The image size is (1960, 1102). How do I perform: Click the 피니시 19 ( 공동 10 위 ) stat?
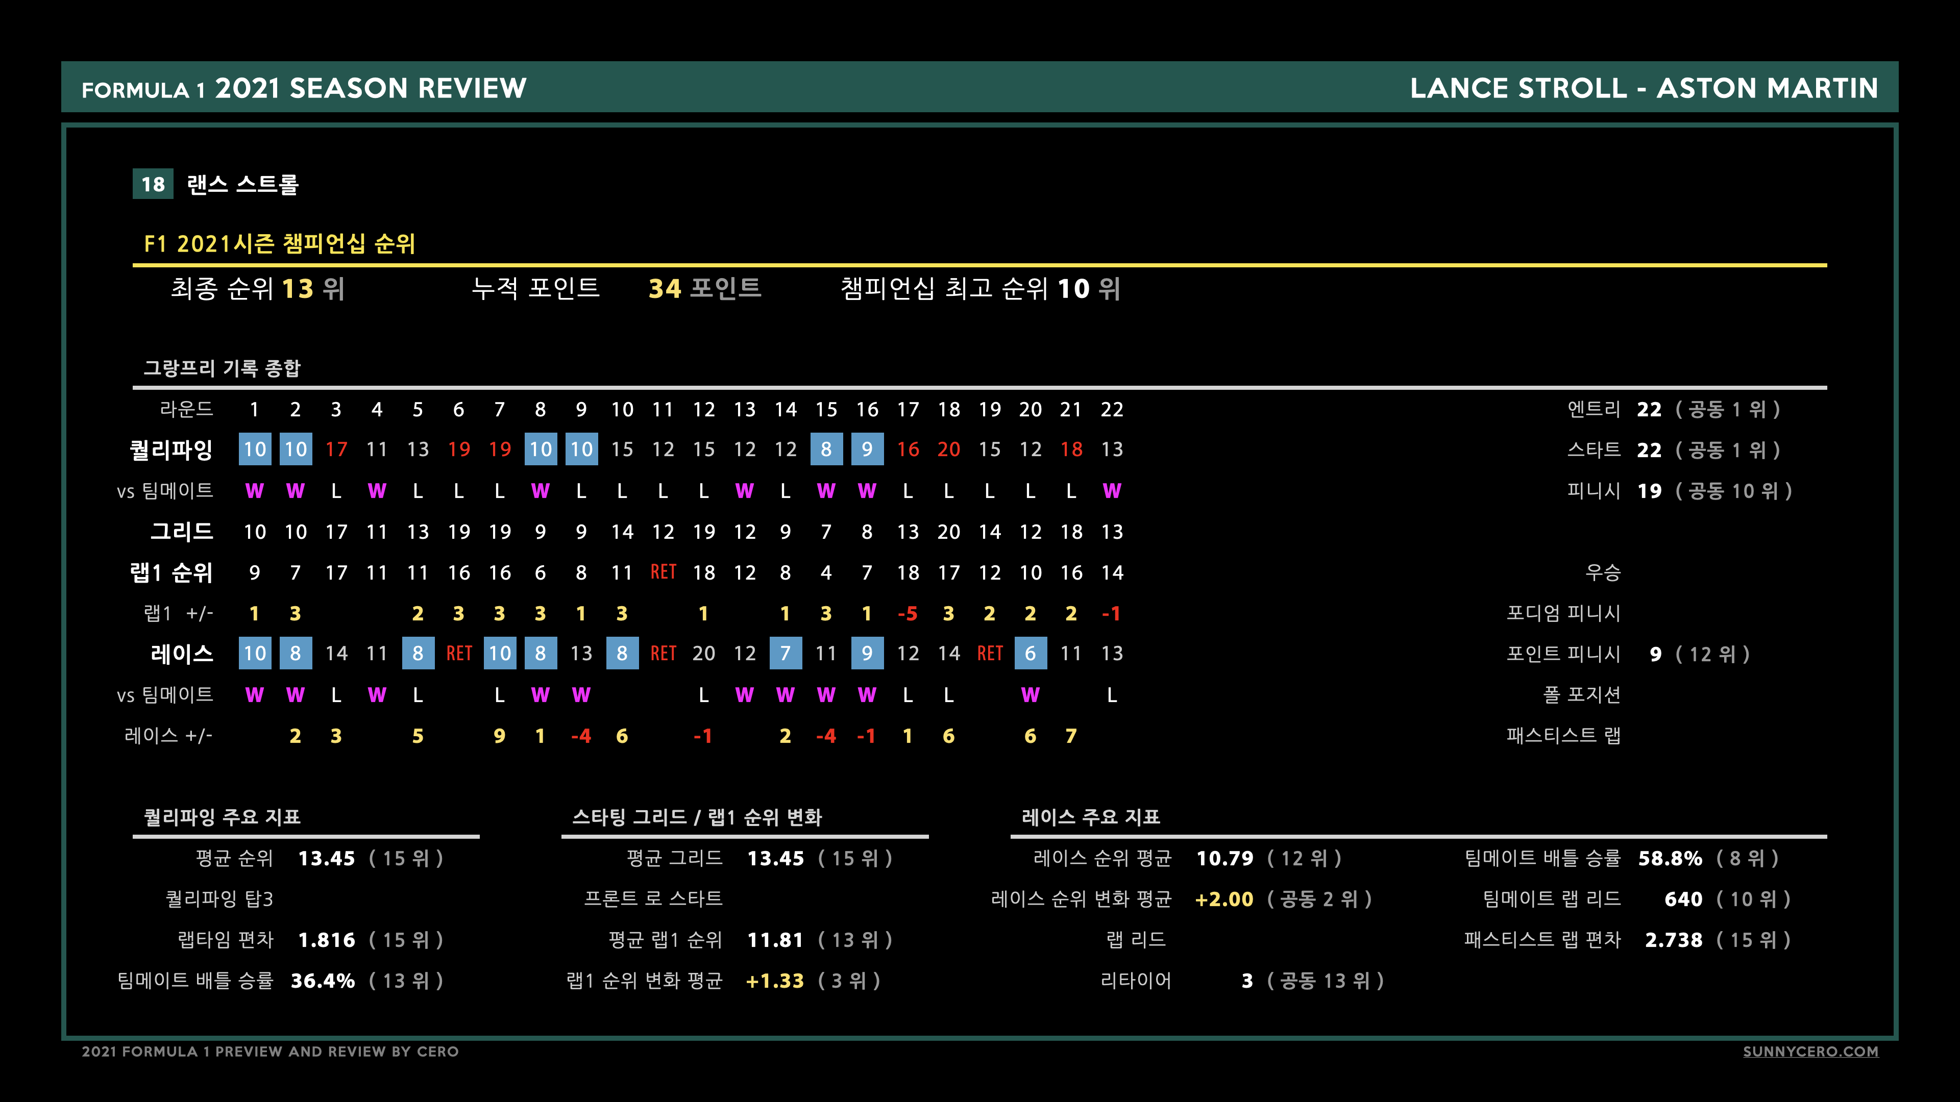(1680, 490)
